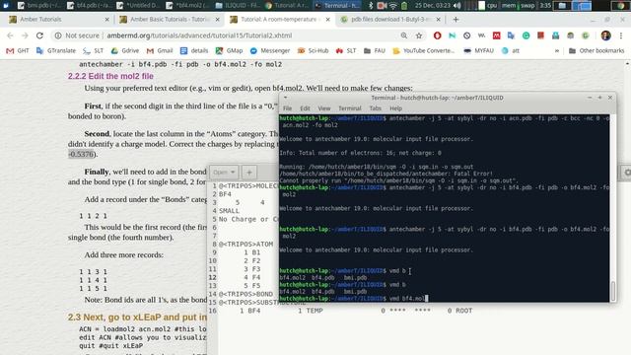Click the volume speaker tray icon
631x355 pixels.
[x=457, y=5]
